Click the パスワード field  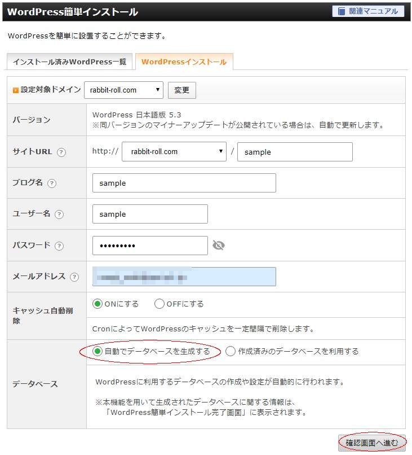(x=150, y=246)
